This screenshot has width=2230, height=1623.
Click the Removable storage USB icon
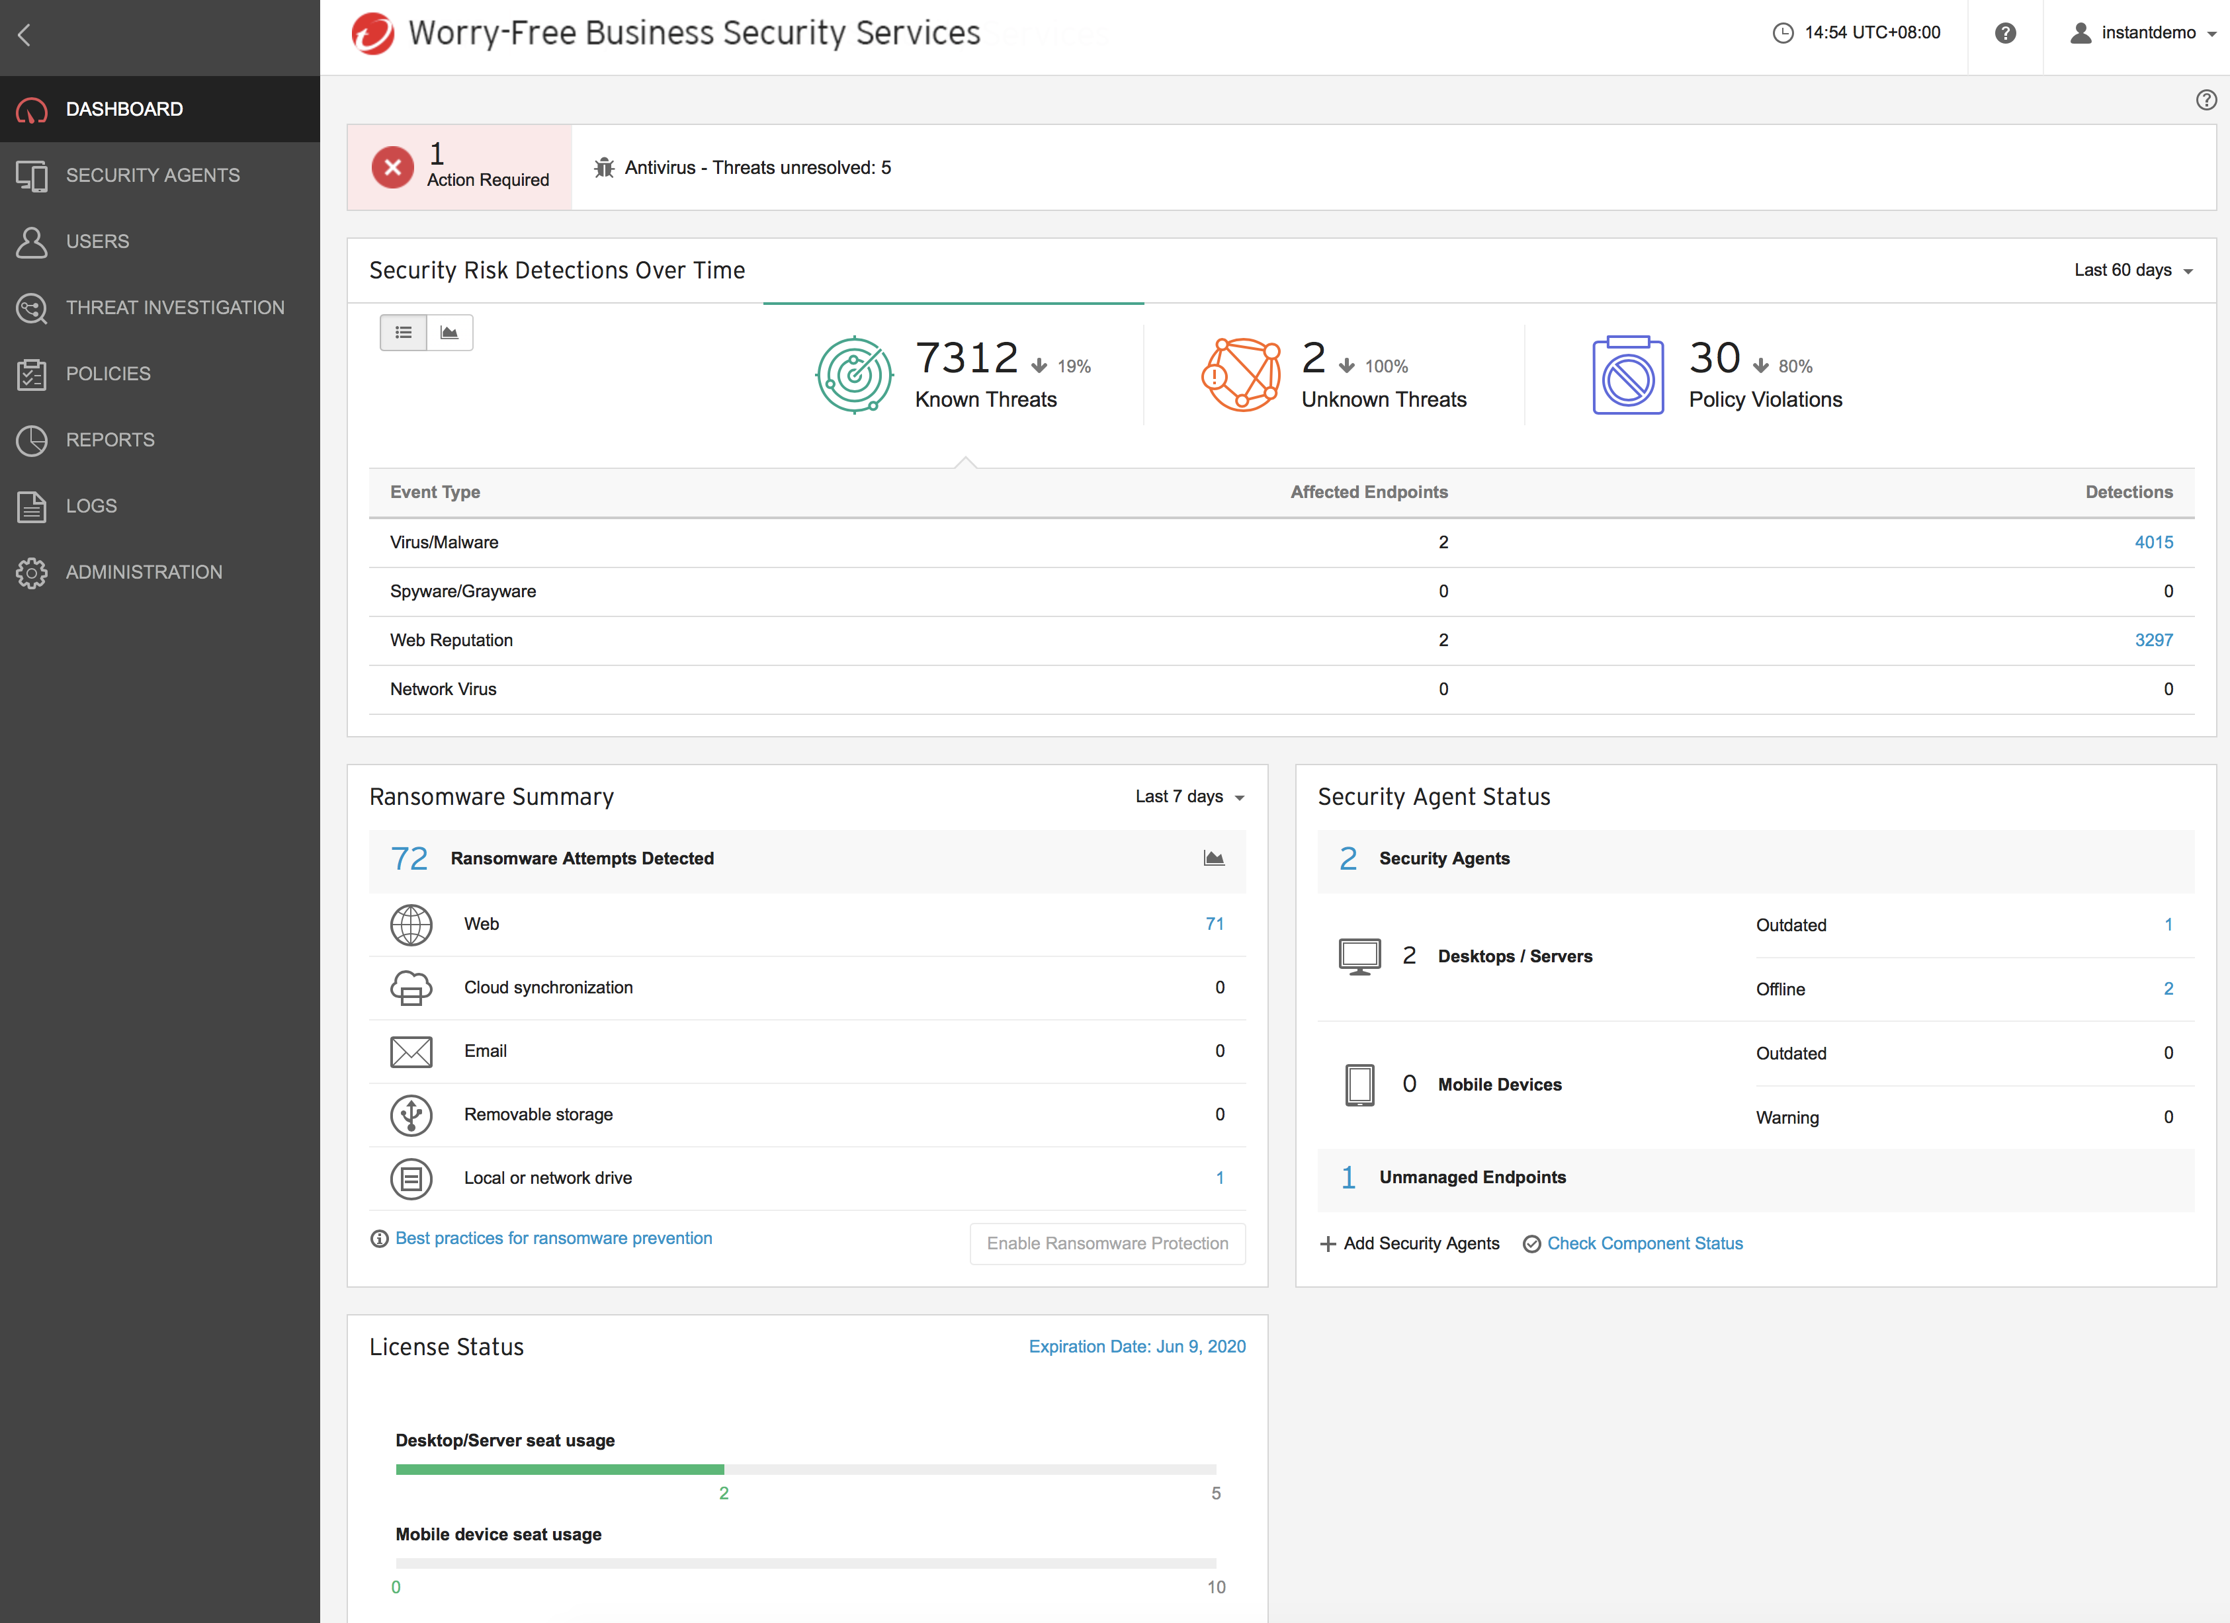coord(411,1116)
